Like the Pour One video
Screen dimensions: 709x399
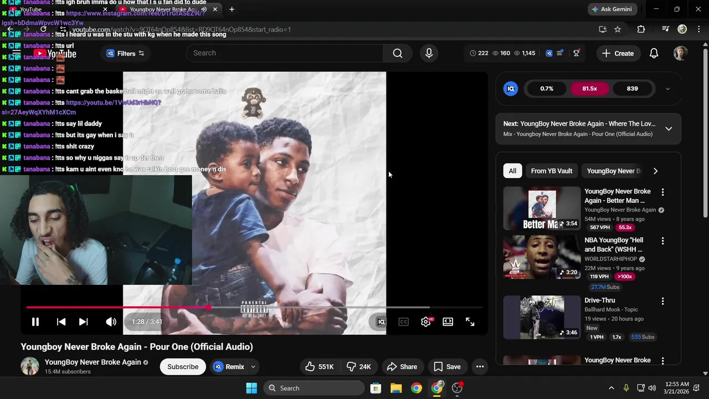coord(320,366)
